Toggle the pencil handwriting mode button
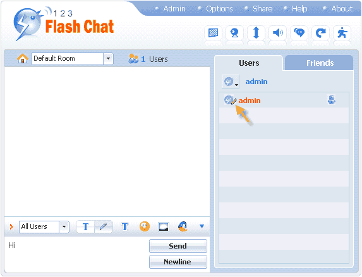 (104, 226)
